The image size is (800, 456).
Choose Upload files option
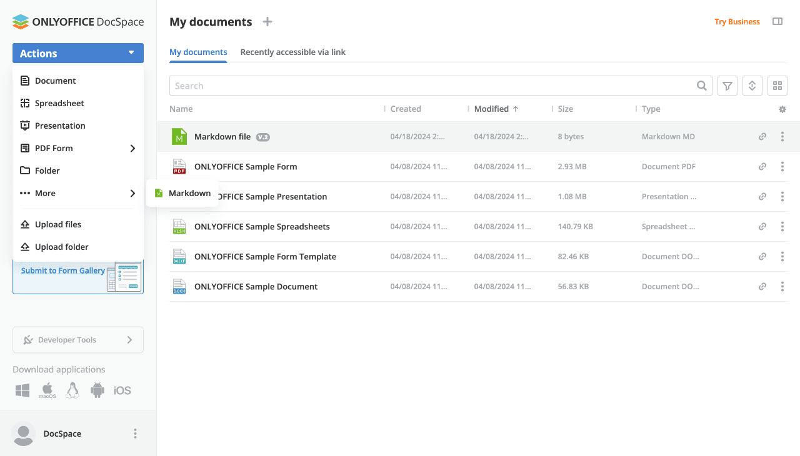click(78, 224)
